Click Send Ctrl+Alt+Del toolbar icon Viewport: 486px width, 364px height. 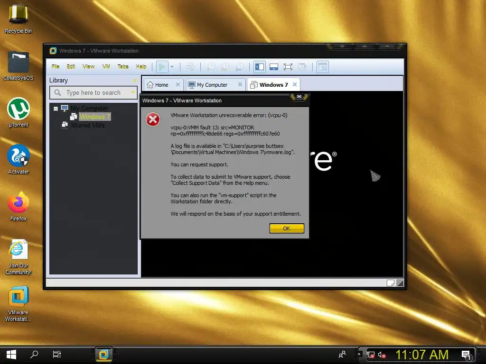(190, 66)
